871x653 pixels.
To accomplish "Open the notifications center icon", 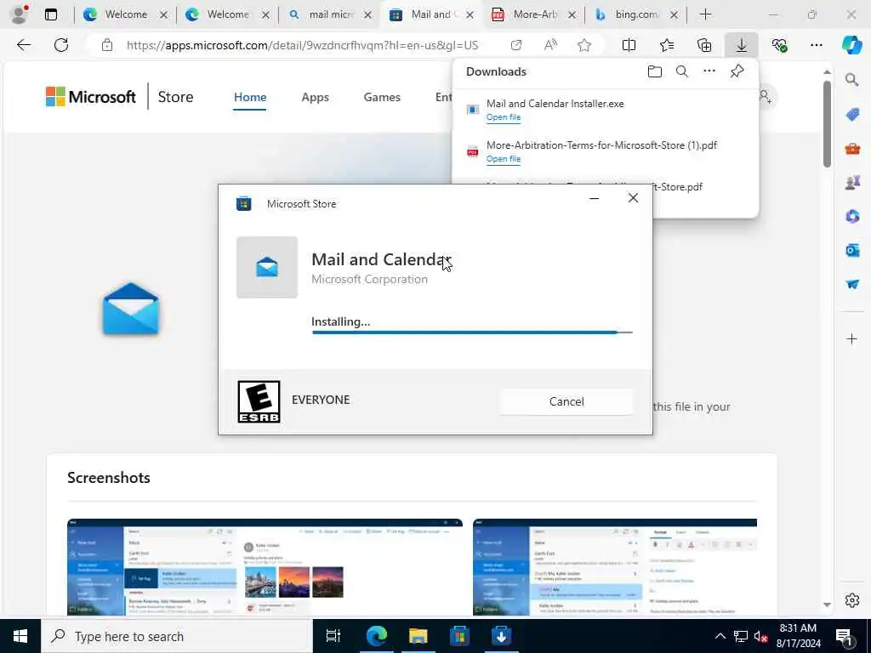I will [x=844, y=636].
